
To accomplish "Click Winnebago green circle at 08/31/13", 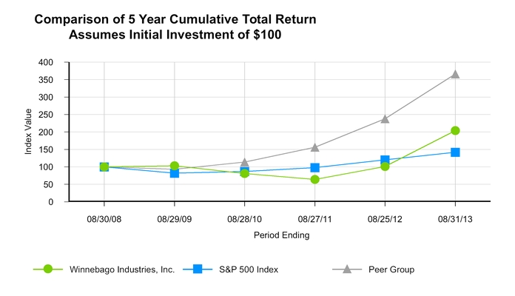I will (x=455, y=131).
